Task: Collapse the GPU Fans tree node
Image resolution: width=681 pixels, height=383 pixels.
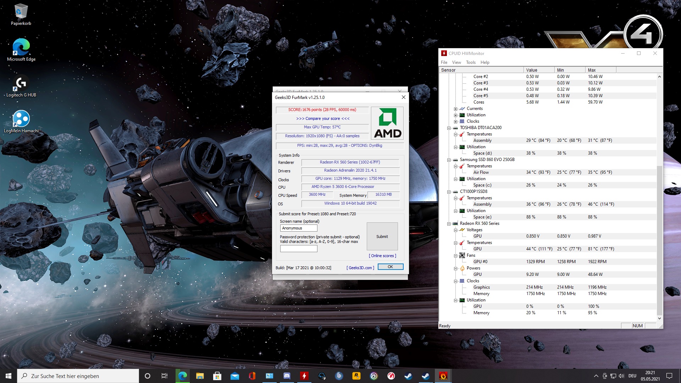Action: [455, 256]
